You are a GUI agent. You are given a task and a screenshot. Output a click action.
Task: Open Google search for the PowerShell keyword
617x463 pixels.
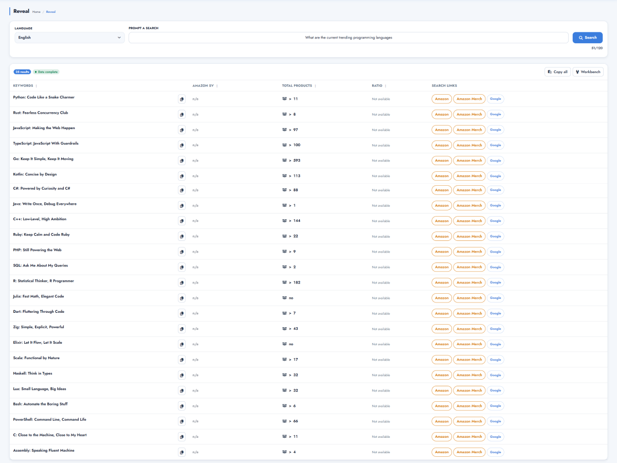coord(495,421)
